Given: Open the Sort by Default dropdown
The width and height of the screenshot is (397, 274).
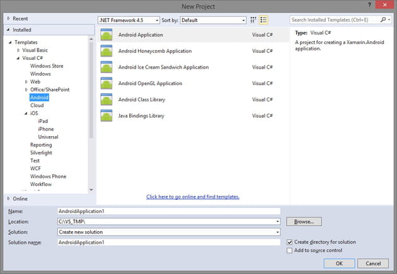Looking at the screenshot, I should pos(213,20).
